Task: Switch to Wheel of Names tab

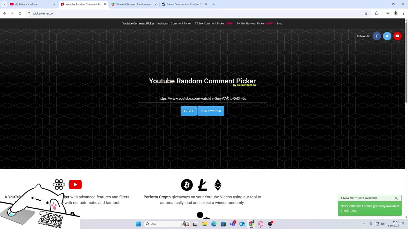Action: [x=133, y=4]
